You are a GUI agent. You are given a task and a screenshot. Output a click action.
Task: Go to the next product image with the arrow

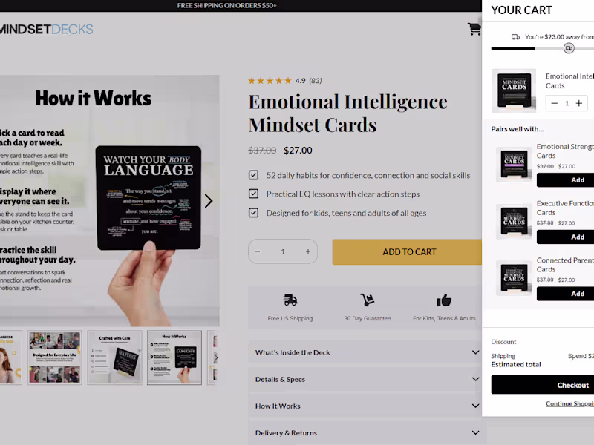[209, 201]
